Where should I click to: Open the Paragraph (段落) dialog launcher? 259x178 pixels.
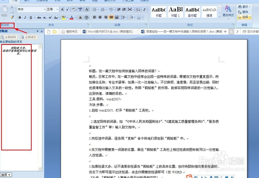pyautogui.click(x=146, y=24)
